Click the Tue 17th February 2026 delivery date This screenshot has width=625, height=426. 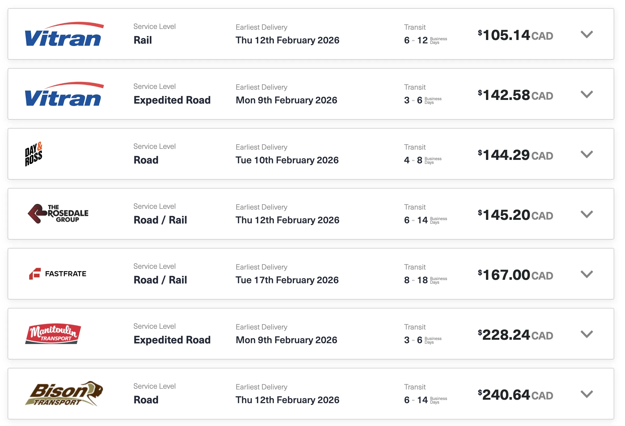[x=287, y=280]
